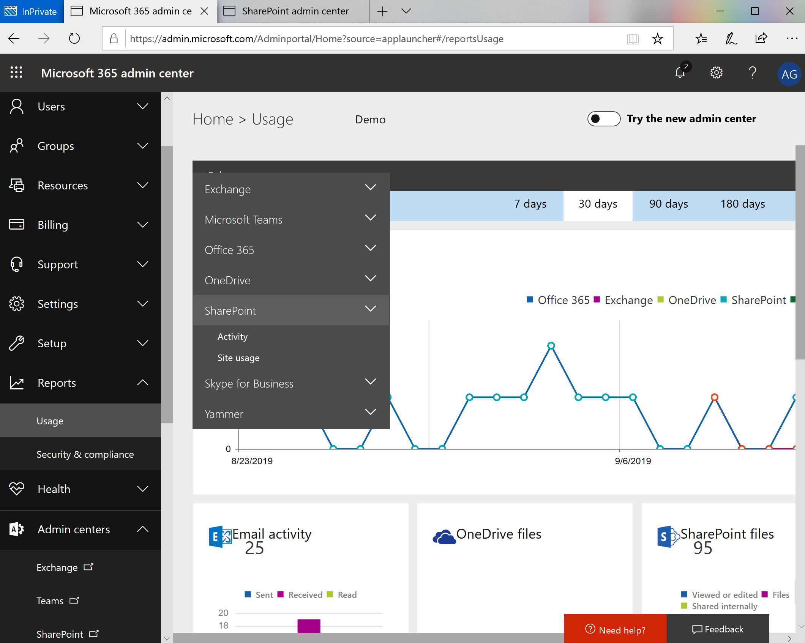Click the add notes pen icon
This screenshot has width=805, height=643.
coord(731,38)
